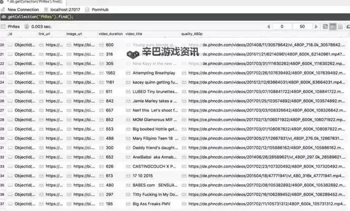Click the string type icon before duration 553
The height and width of the screenshot is (211, 350).
pos(101,129)
